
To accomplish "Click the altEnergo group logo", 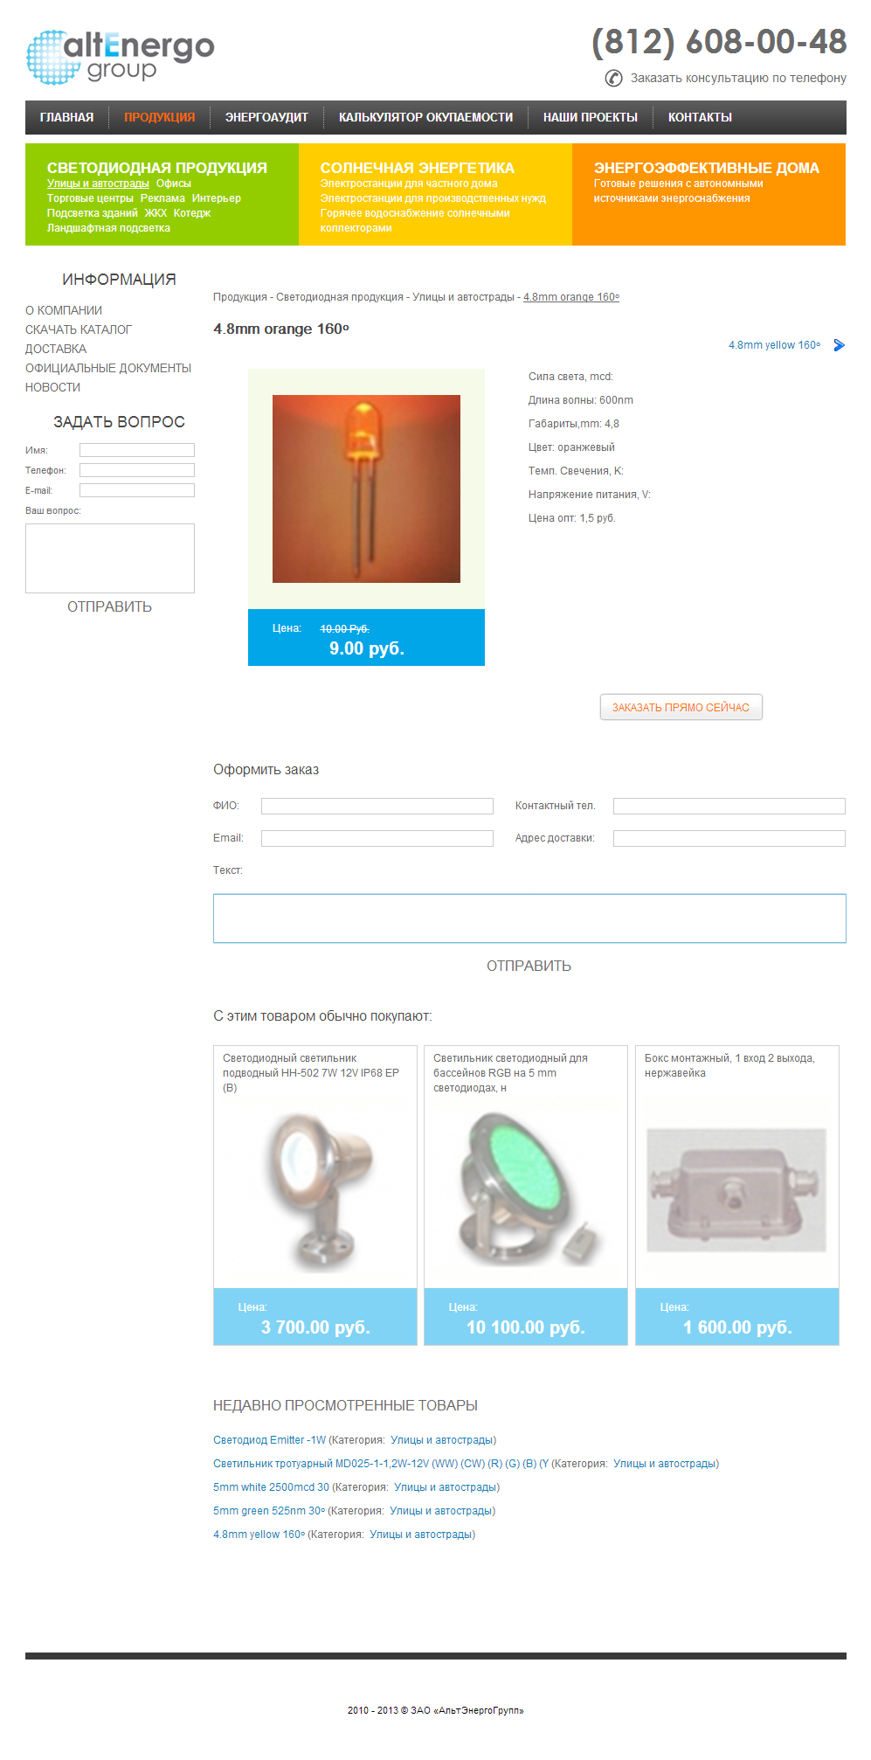I will tap(121, 57).
